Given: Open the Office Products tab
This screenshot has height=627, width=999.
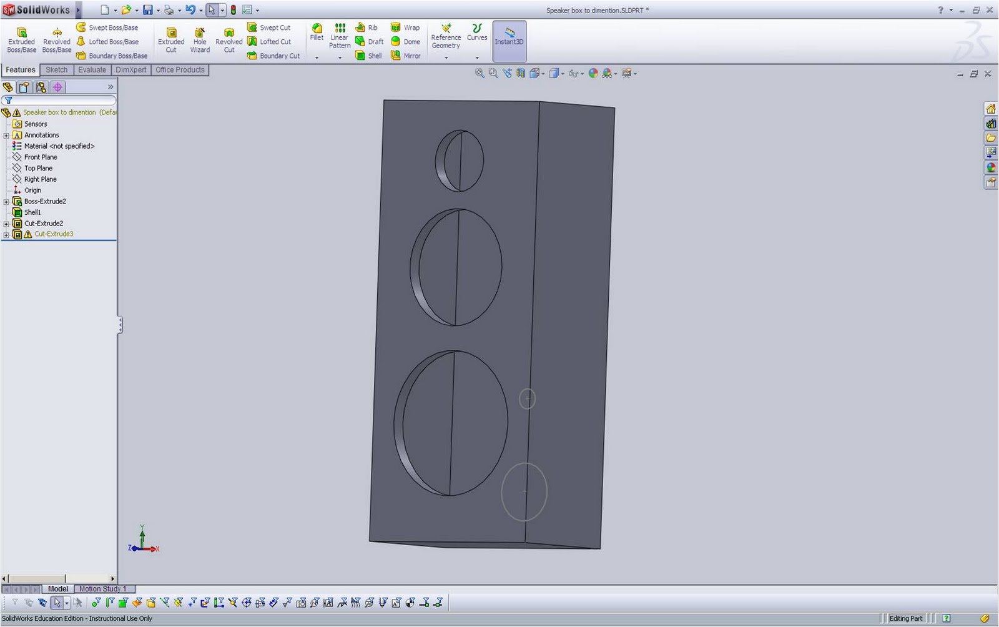Looking at the screenshot, I should pyautogui.click(x=180, y=70).
